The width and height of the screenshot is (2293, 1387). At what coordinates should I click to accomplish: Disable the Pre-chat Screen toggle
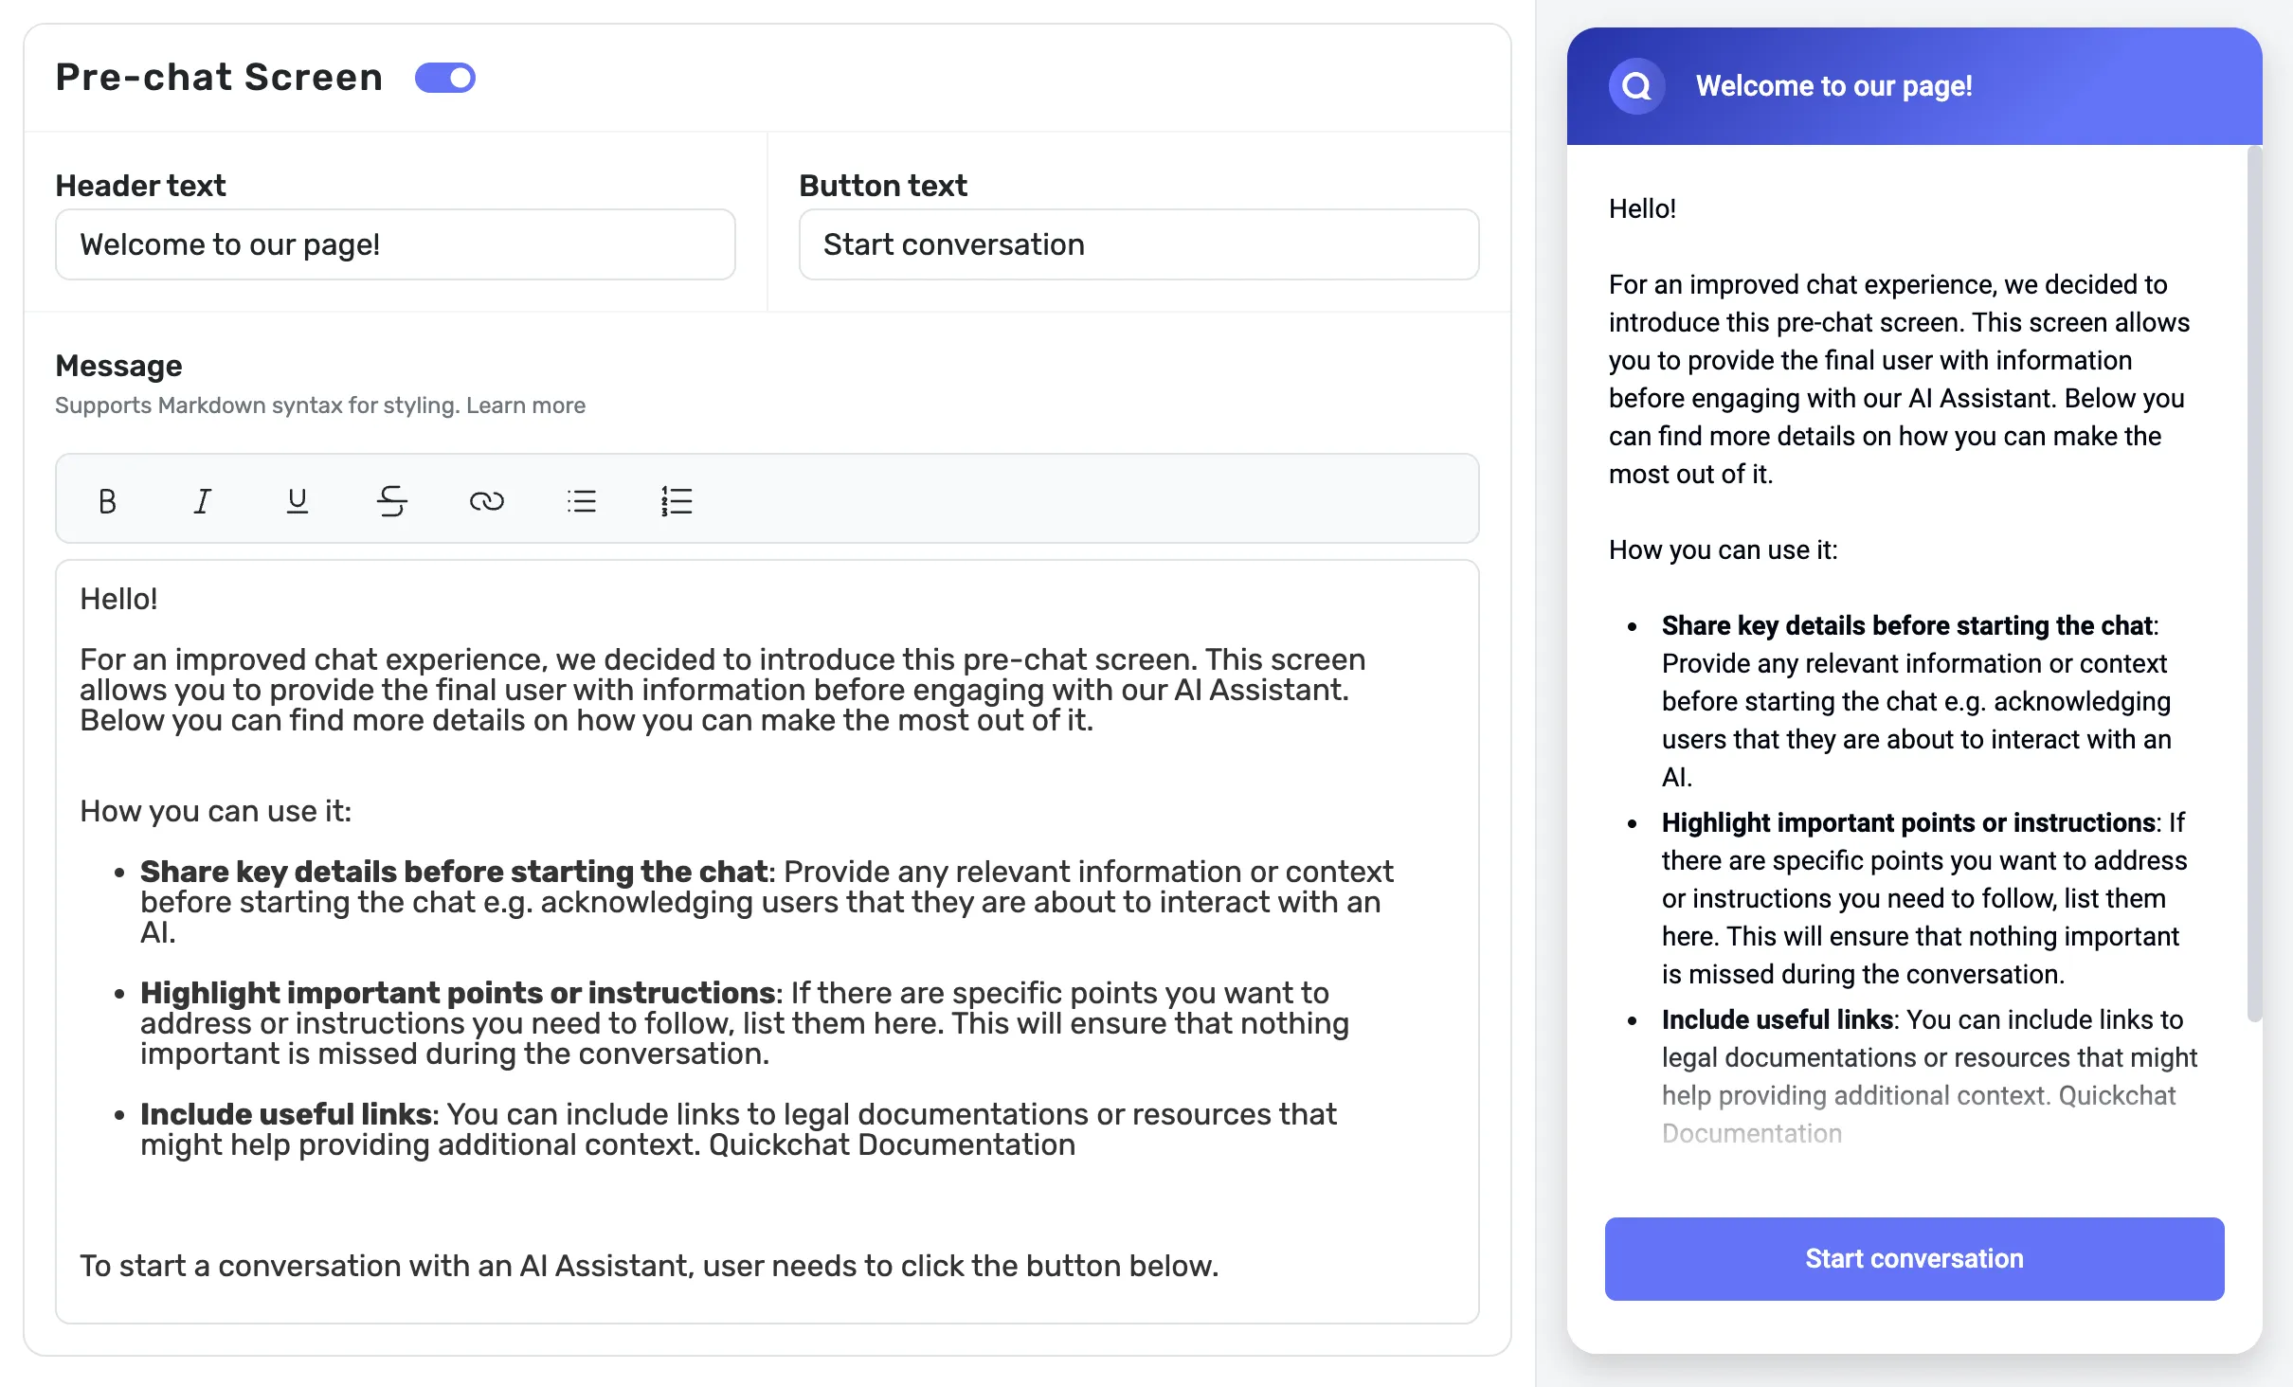pyautogui.click(x=445, y=78)
